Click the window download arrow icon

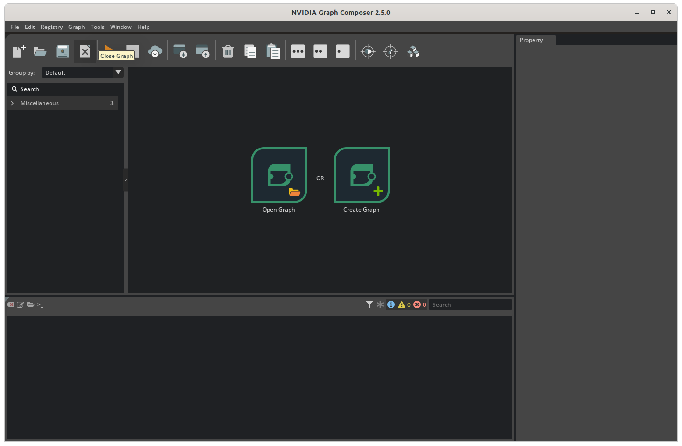pyautogui.click(x=180, y=51)
